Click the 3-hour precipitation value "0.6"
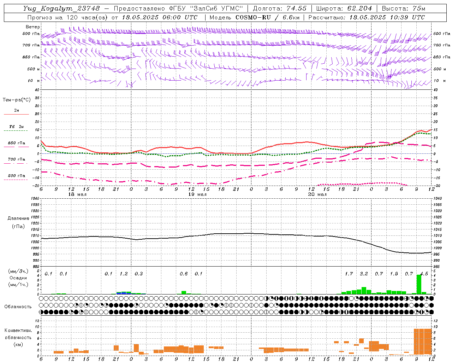This screenshot has width=452, height=362. (x=184, y=274)
